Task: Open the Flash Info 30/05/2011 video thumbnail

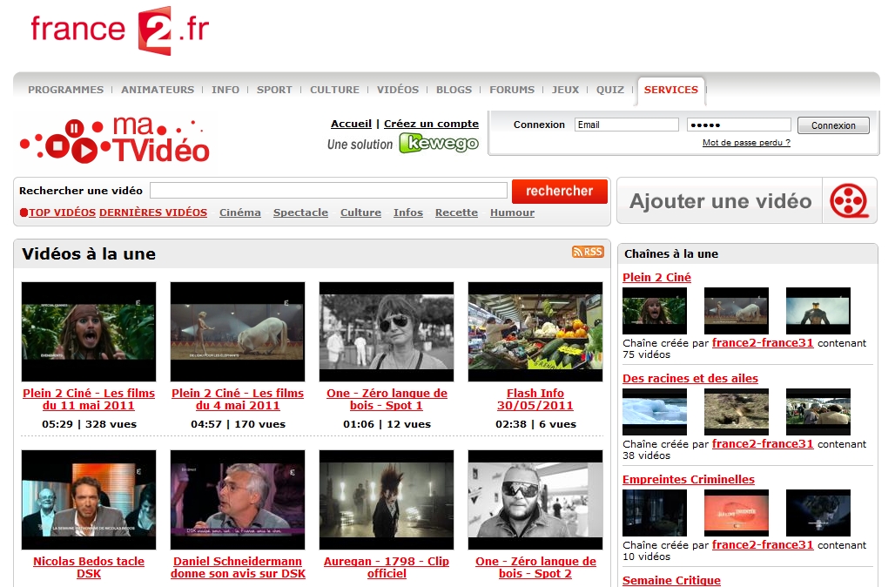Action: coord(535,332)
